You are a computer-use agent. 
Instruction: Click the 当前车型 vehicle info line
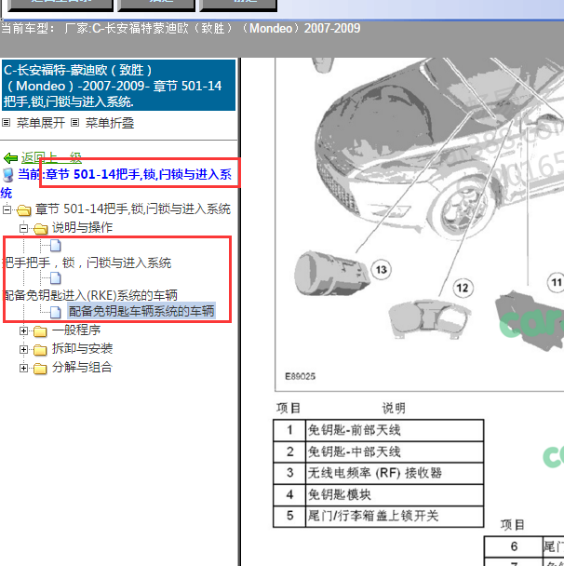(x=181, y=28)
